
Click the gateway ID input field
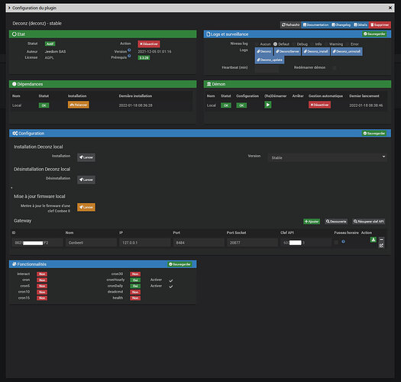tap(37, 242)
